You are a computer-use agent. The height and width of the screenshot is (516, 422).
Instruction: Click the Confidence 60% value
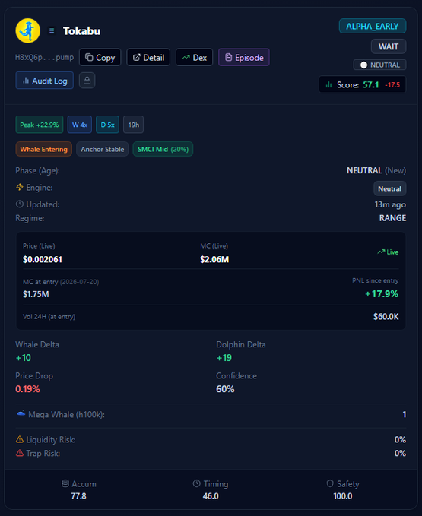click(225, 389)
